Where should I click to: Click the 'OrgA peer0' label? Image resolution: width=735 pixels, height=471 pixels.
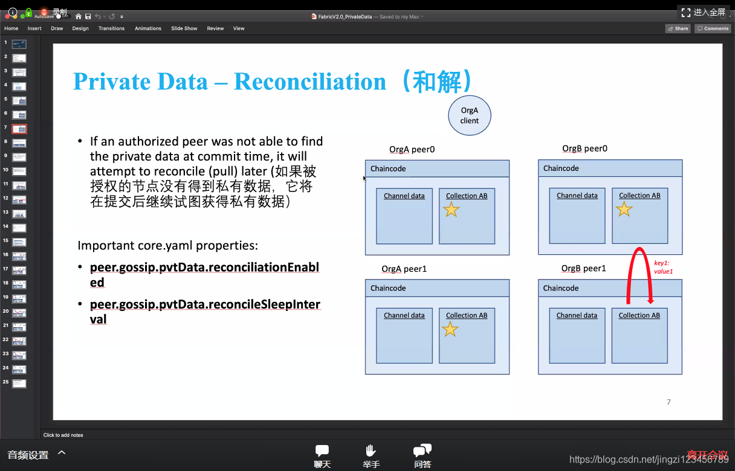tap(412, 150)
